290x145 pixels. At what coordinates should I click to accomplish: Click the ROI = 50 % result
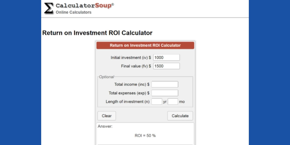click(x=145, y=135)
